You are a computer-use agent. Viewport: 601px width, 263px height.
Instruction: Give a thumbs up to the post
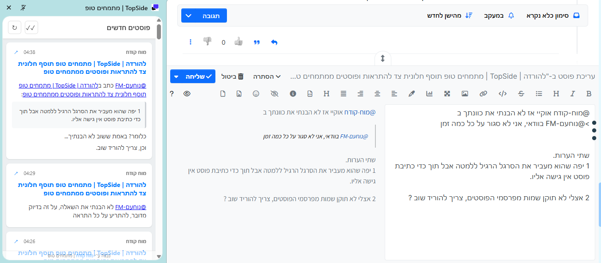[x=238, y=41]
